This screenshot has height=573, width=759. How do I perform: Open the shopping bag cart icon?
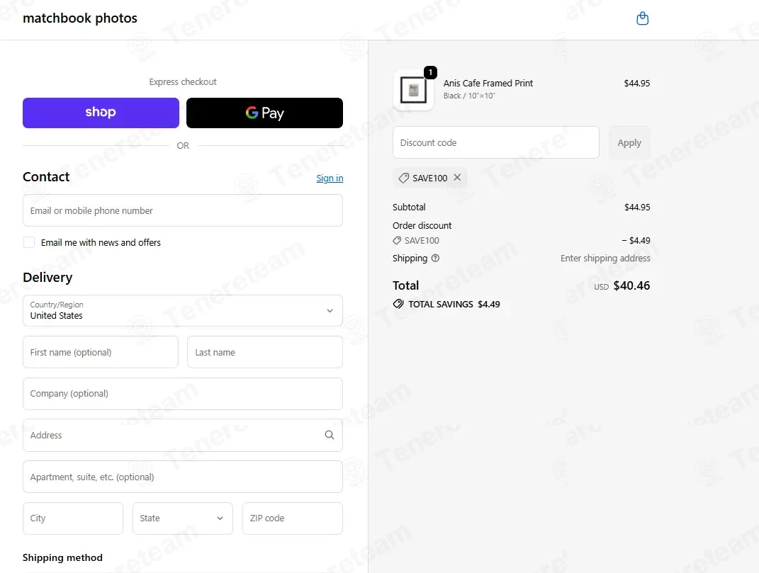(x=642, y=18)
